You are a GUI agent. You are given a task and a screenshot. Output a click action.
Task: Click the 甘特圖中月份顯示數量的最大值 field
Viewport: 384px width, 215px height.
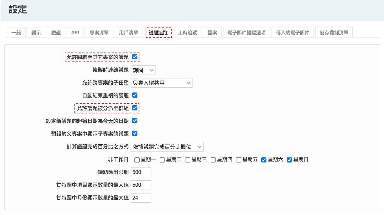(x=141, y=198)
